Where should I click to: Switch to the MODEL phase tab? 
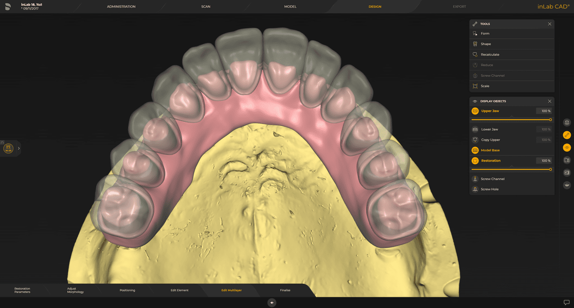[x=290, y=6]
